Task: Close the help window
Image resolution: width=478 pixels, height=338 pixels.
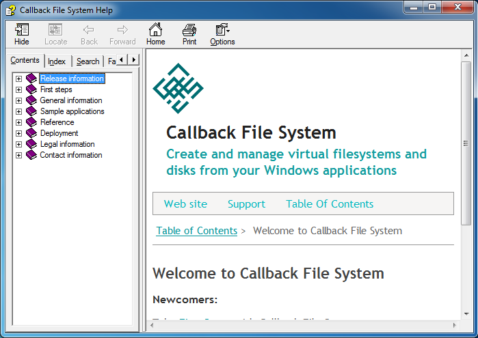Action: 457,8
